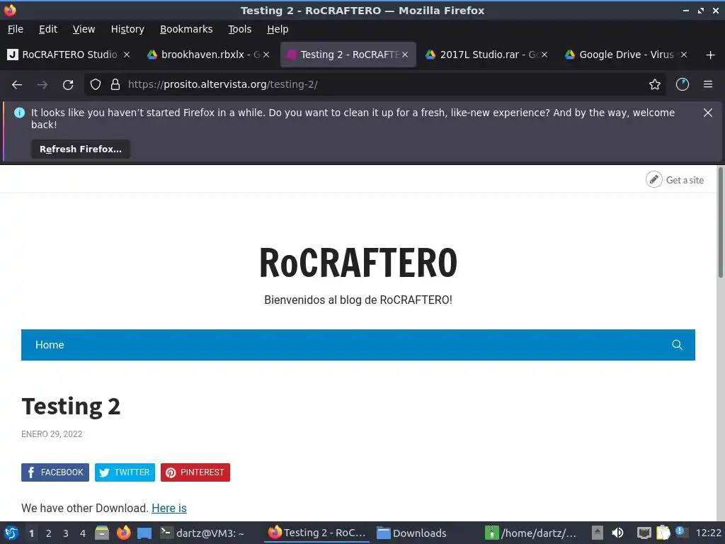Open a new tab with plus button
The image size is (725, 544).
click(x=711, y=55)
